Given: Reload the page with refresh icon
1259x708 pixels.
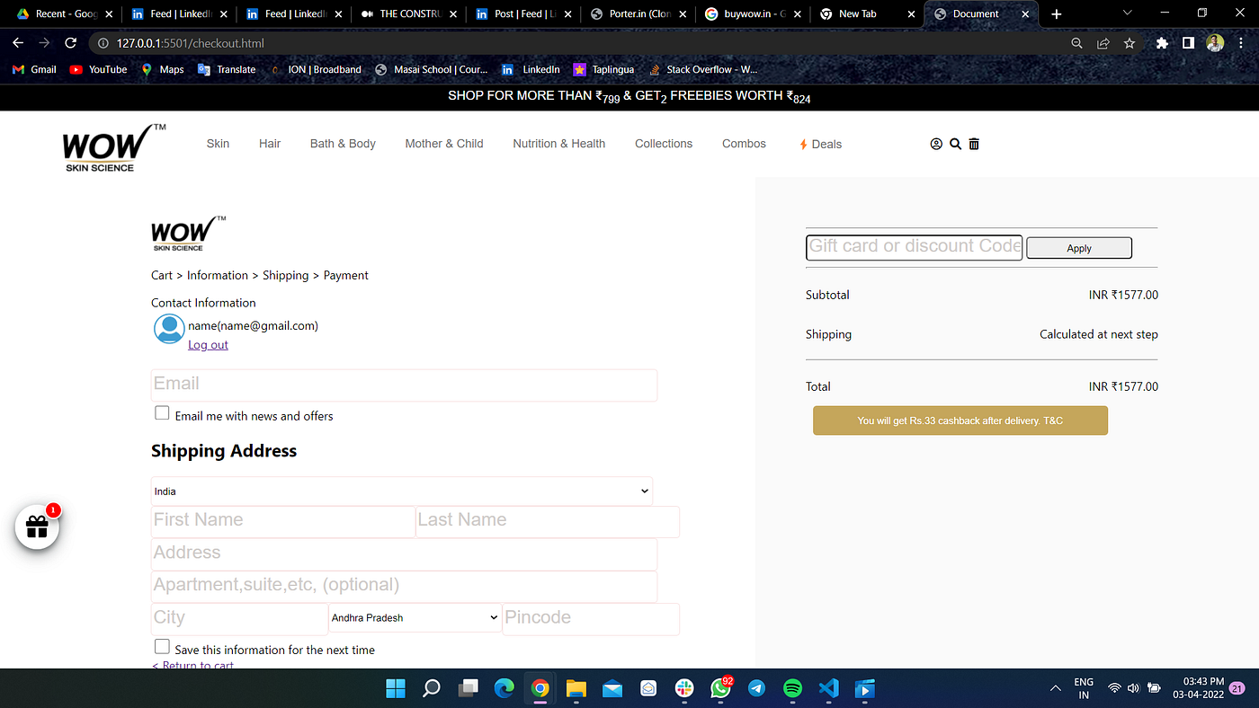Looking at the screenshot, I should tap(69, 43).
